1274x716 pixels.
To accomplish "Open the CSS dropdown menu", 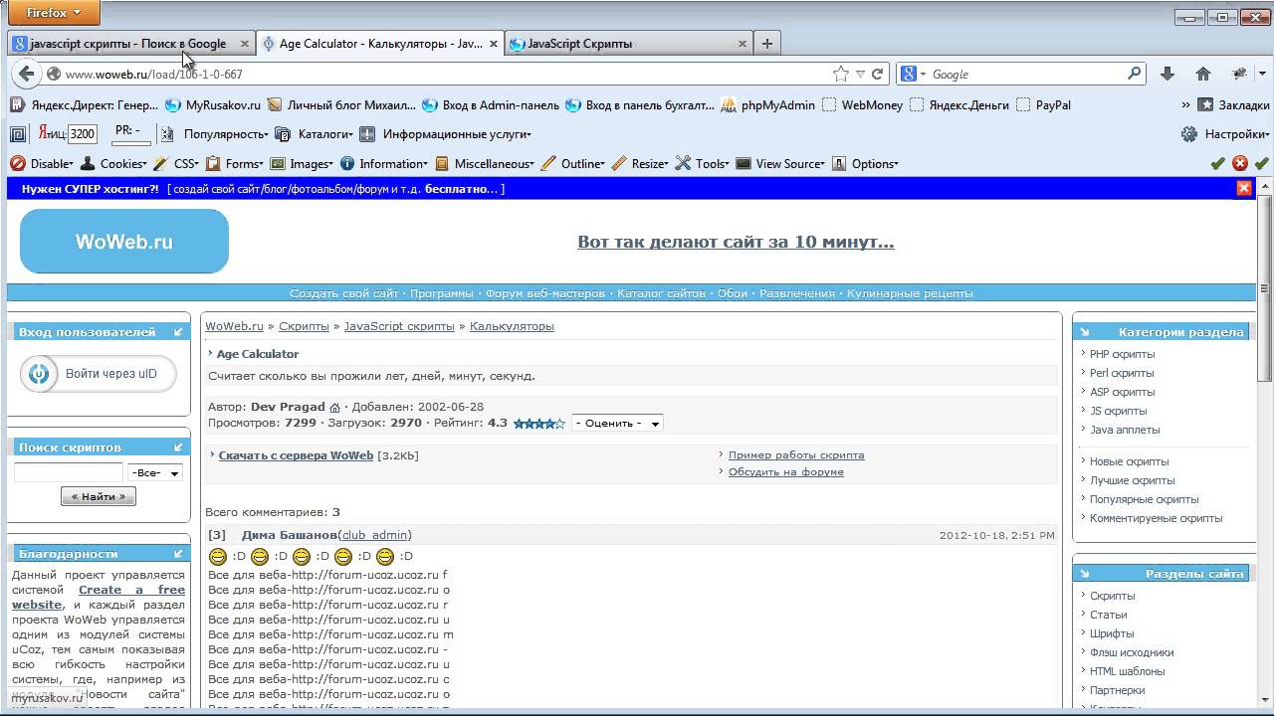I will point(176,163).
